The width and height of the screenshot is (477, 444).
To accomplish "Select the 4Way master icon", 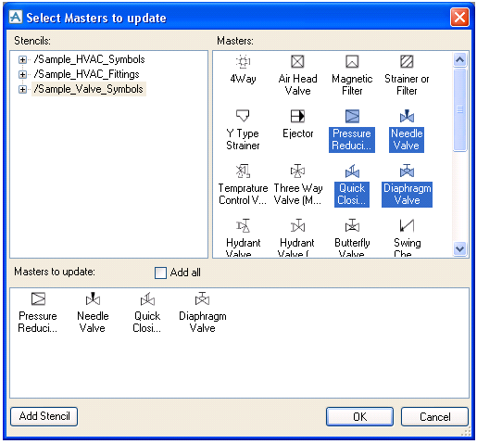I will pos(244,61).
